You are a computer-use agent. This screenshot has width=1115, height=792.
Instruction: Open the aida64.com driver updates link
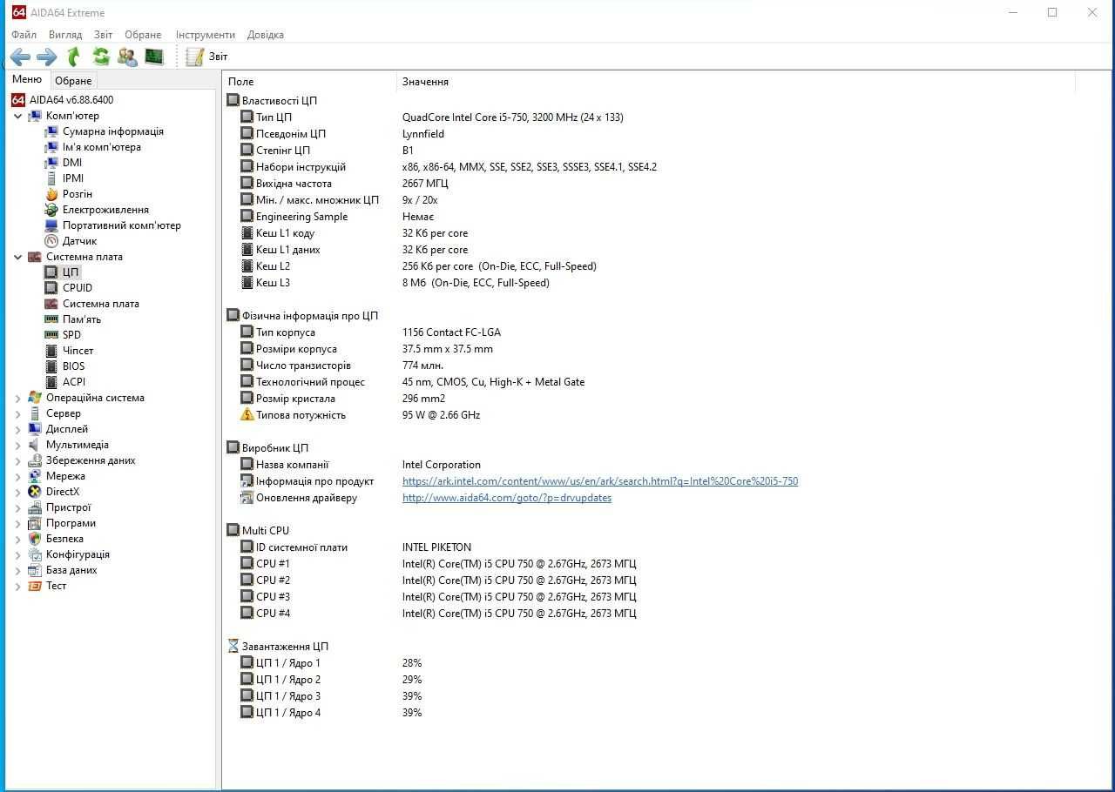tap(507, 498)
